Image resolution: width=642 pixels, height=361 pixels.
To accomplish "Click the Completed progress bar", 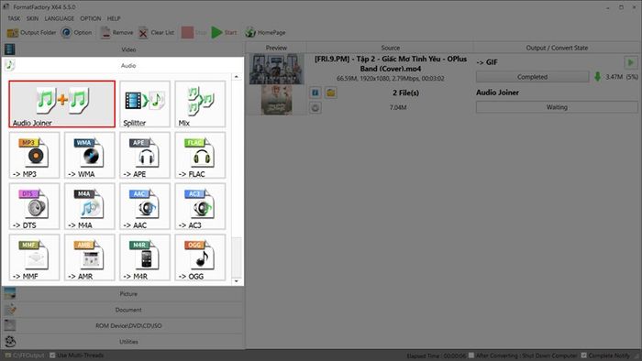I will 532,77.
